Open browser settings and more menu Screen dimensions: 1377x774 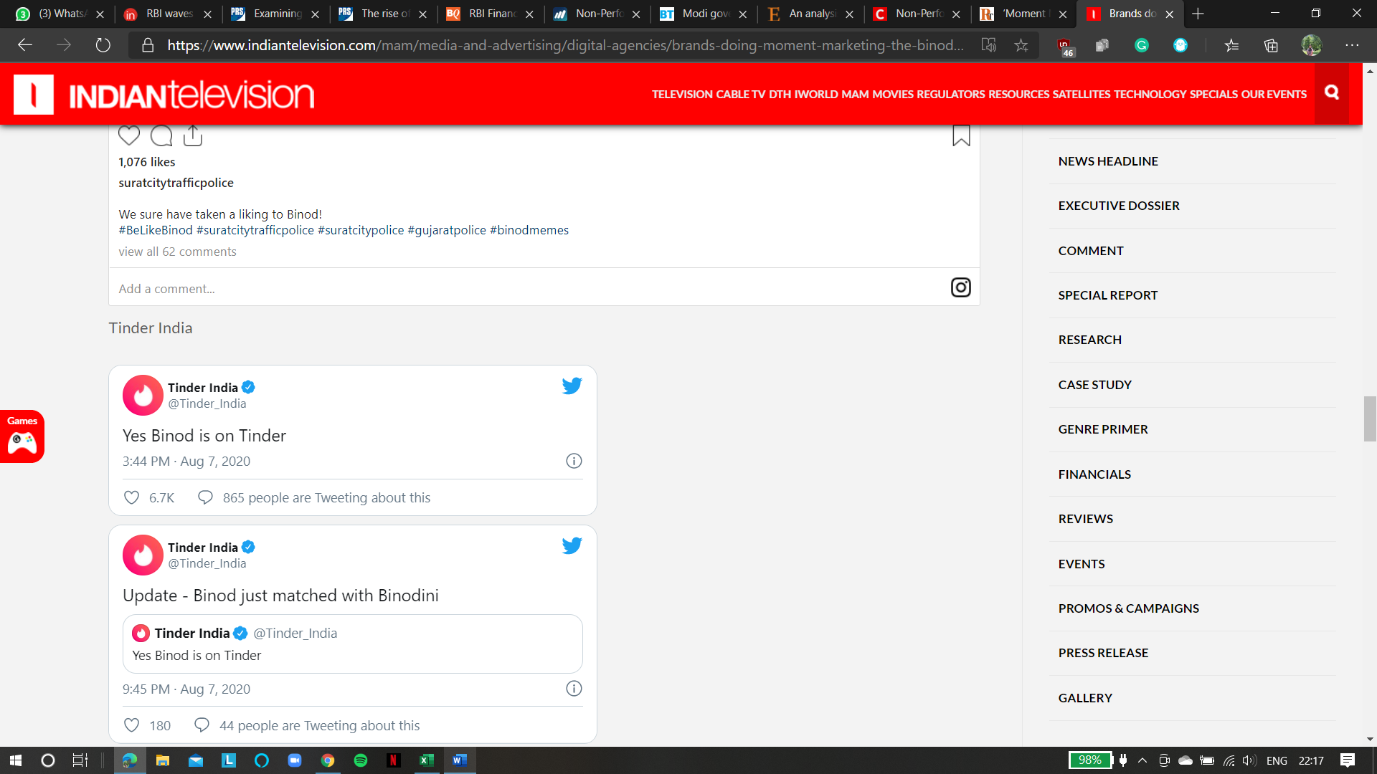point(1352,45)
